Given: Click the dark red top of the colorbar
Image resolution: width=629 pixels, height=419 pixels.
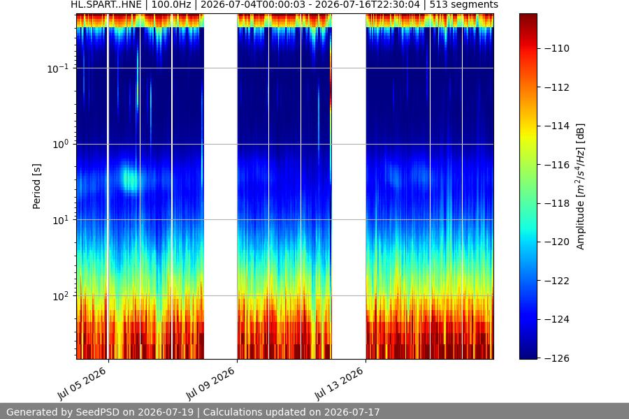Looking at the screenshot, I should point(528,20).
